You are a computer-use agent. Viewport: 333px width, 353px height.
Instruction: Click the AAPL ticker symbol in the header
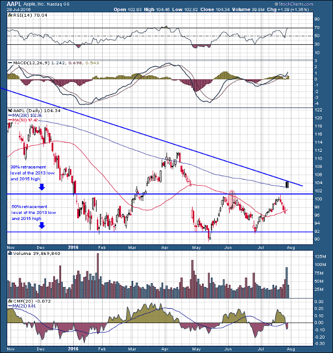pos(14,4)
